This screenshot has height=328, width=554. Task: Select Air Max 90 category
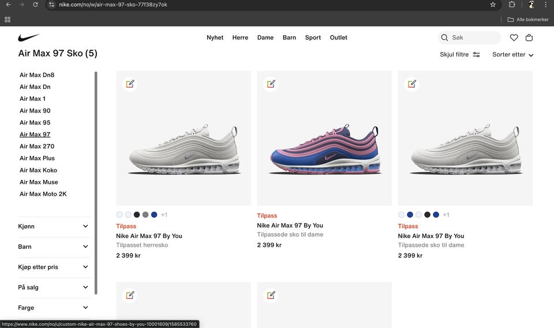coord(35,111)
